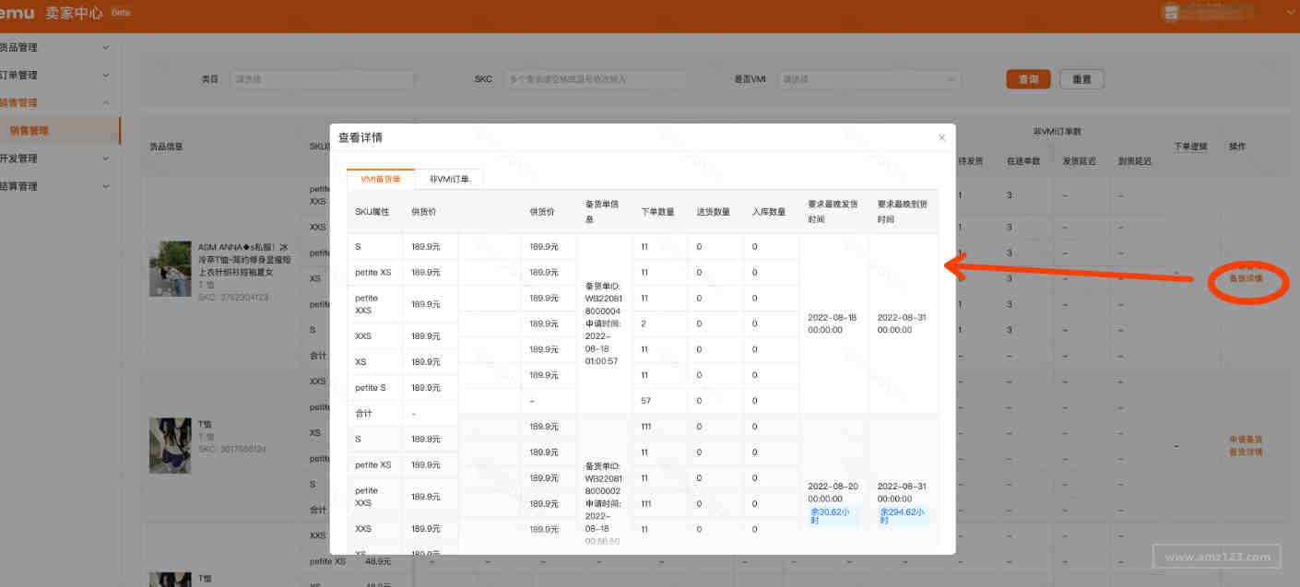The image size is (1300, 587).
Task: Click the SKU属性 column header in the dialog
Action: tap(372, 212)
